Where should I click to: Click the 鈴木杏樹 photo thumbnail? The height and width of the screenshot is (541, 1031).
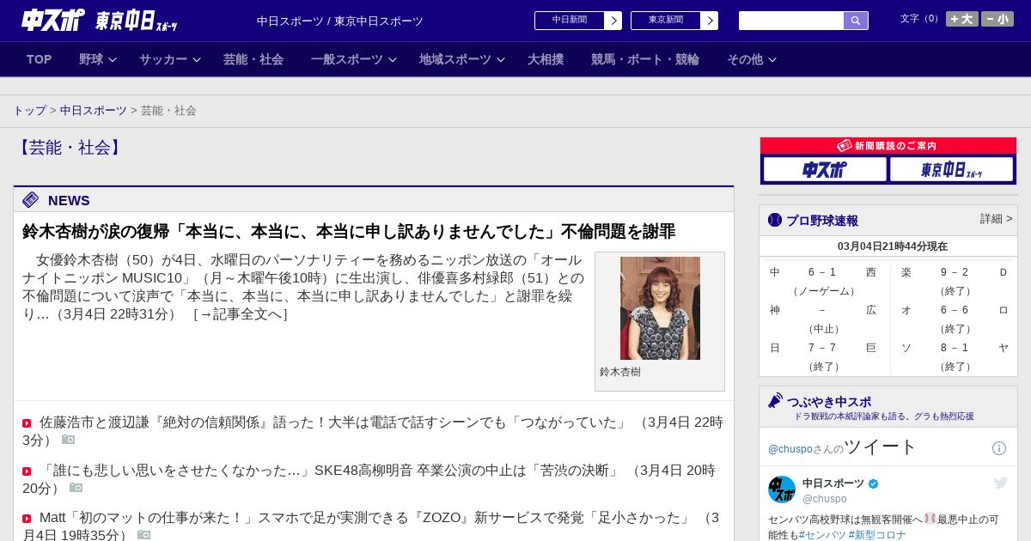pyautogui.click(x=660, y=308)
